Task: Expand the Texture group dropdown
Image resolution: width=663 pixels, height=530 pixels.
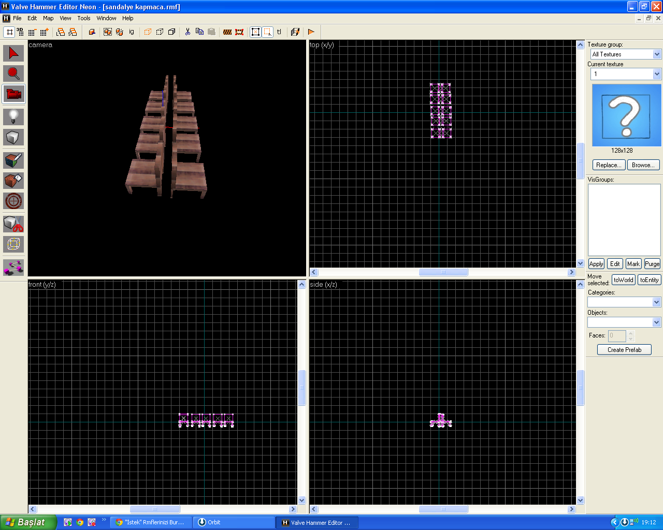Action: pyautogui.click(x=657, y=54)
